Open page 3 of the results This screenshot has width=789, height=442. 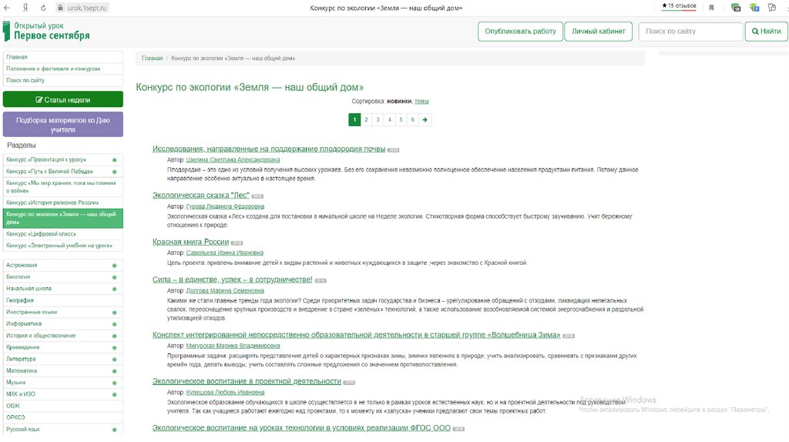point(378,119)
